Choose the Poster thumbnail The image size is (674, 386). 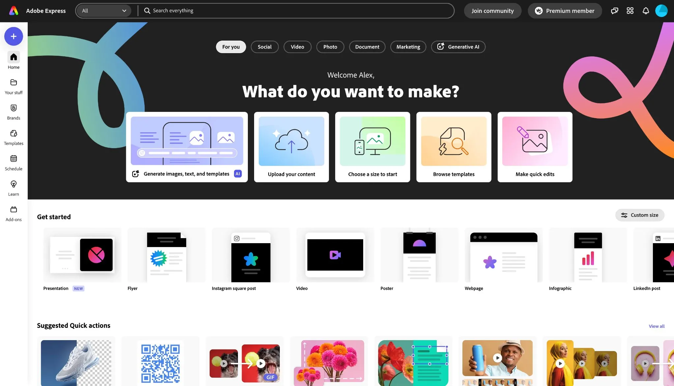point(419,255)
